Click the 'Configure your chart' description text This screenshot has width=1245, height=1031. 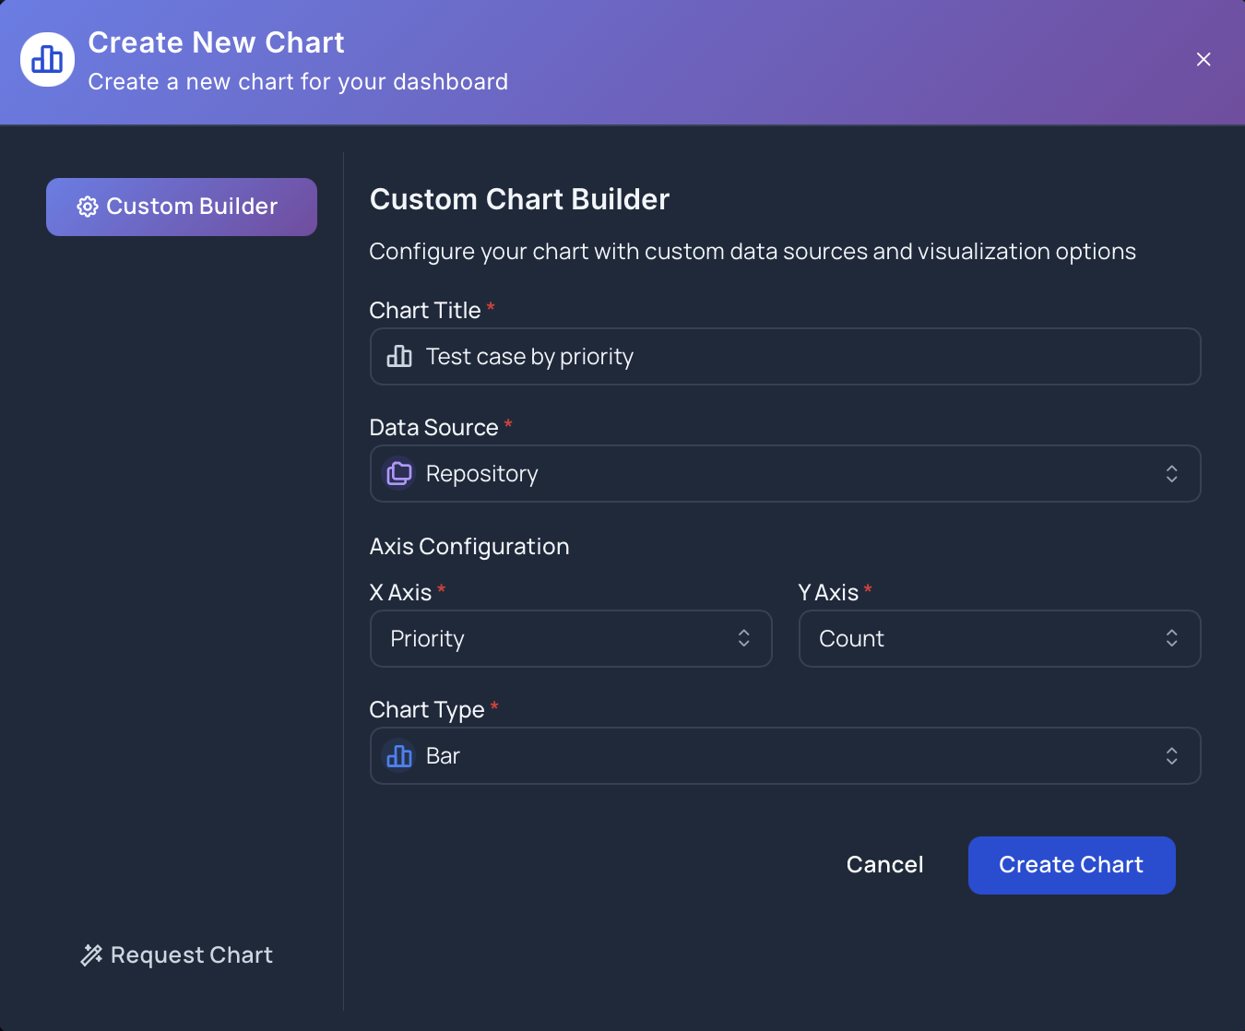coord(753,252)
